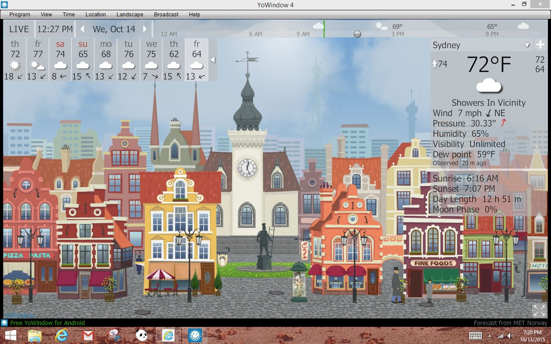Select Saturday forecast with 74 degrees
The image size is (551, 344).
(x=60, y=60)
